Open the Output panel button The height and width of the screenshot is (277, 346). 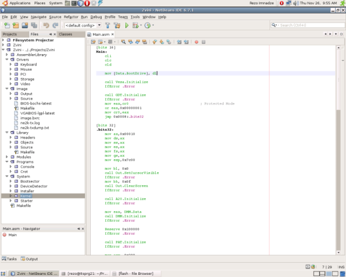pyautogui.click(x=29, y=259)
